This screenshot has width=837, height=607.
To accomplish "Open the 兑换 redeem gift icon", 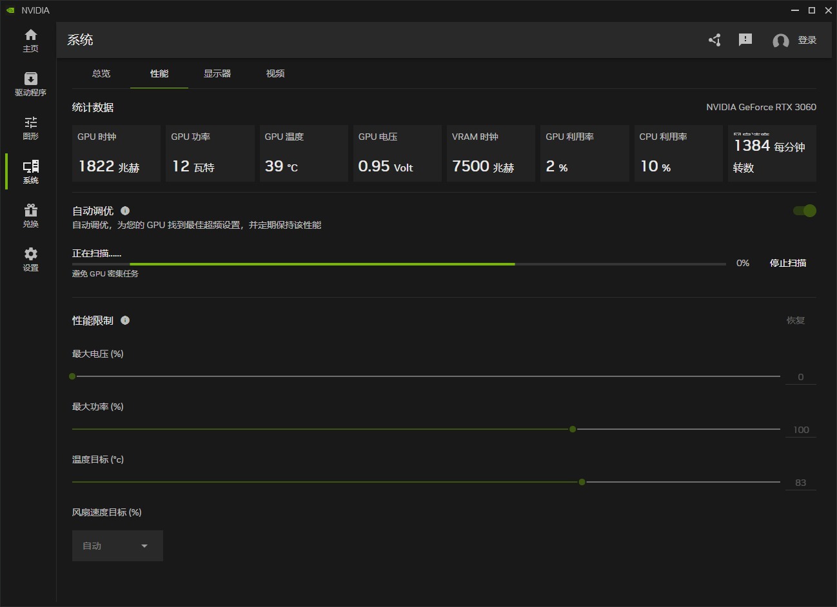I will (30, 215).
